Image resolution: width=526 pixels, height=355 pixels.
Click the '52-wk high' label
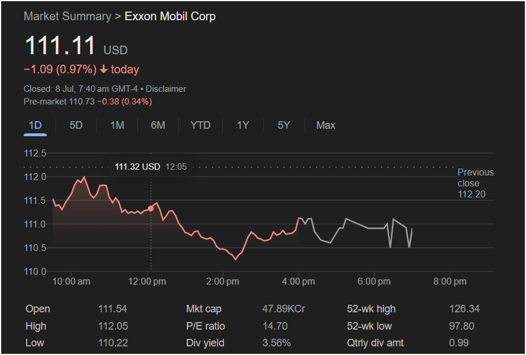pos(371,309)
